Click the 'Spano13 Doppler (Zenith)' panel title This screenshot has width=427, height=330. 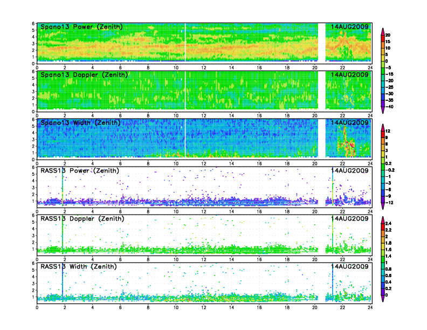click(x=84, y=75)
